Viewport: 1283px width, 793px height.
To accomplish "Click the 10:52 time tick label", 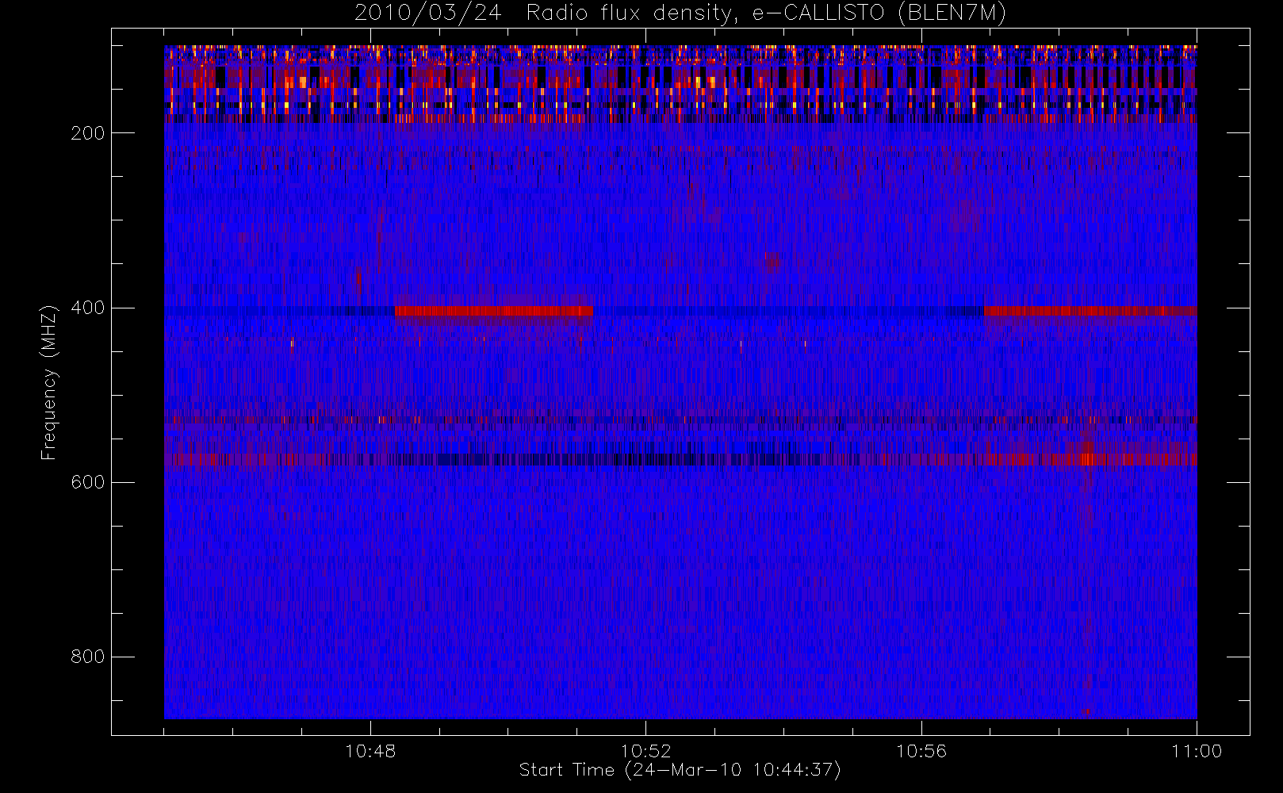I will (x=645, y=751).
